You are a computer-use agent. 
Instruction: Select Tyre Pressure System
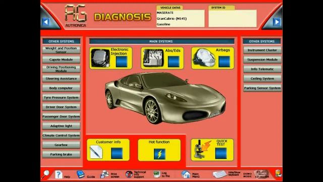point(61,98)
